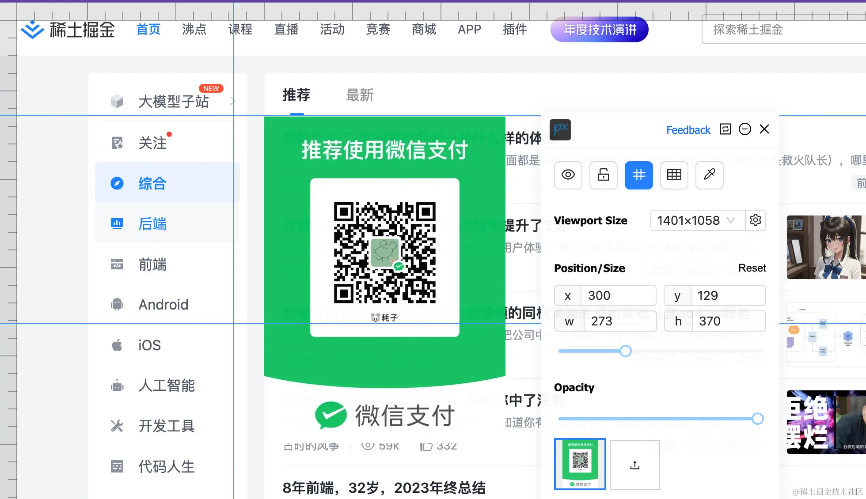This screenshot has width=866, height=499.
Task: Open the 沸点 navigation menu item
Action: 194,30
